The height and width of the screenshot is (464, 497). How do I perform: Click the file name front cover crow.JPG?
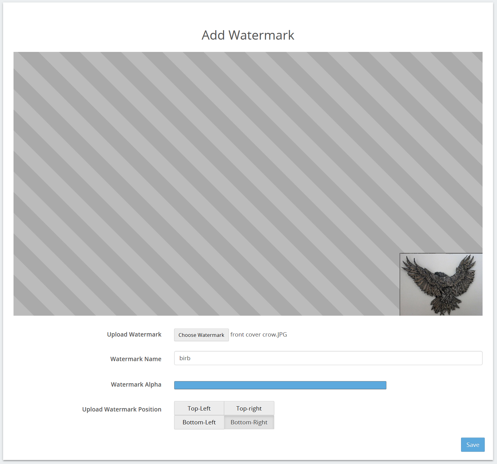pos(259,334)
